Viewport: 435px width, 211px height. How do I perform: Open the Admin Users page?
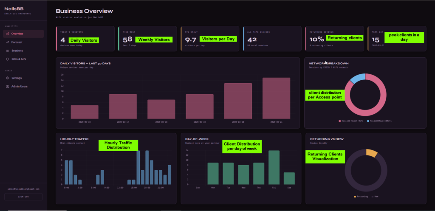tap(23, 87)
